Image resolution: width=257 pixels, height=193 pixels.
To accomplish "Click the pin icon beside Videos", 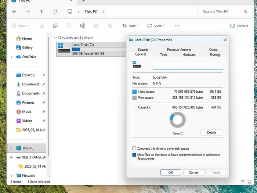I will (x=44, y=121).
